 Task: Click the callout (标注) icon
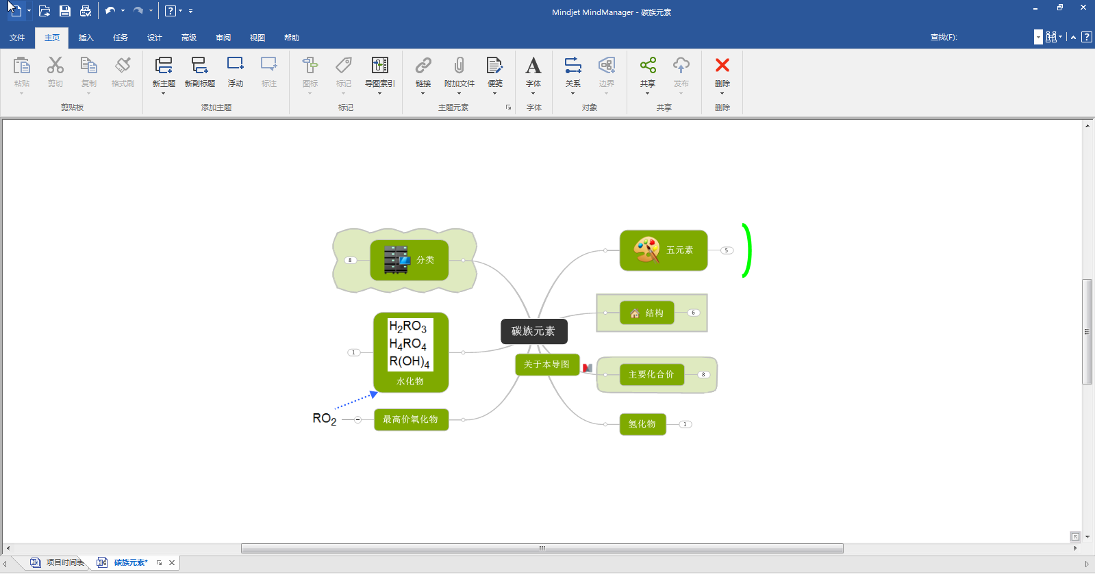[268, 66]
